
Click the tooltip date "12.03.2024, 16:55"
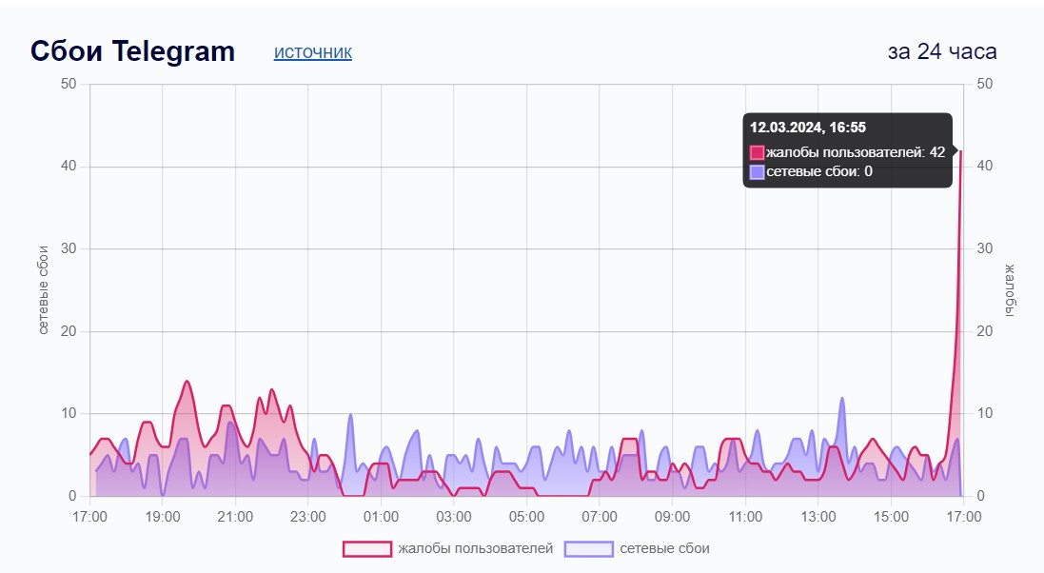[x=808, y=128]
